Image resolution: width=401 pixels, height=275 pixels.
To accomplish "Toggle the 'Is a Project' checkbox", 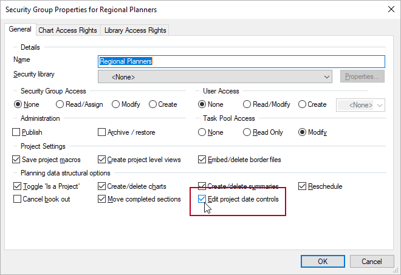I will (x=17, y=186).
